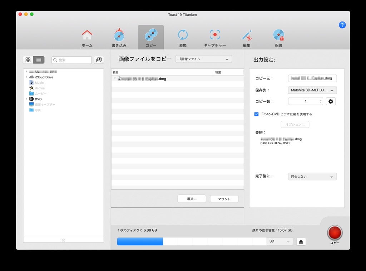366x271 pixels.
Task: Click the マウント button
Action: (224, 199)
